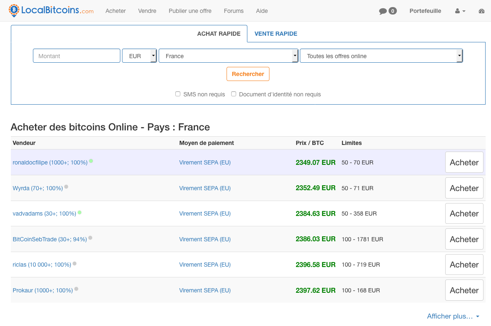Click the limit text 100 - 1781 EUR
Viewport: 491px width, 326px height.
point(362,239)
